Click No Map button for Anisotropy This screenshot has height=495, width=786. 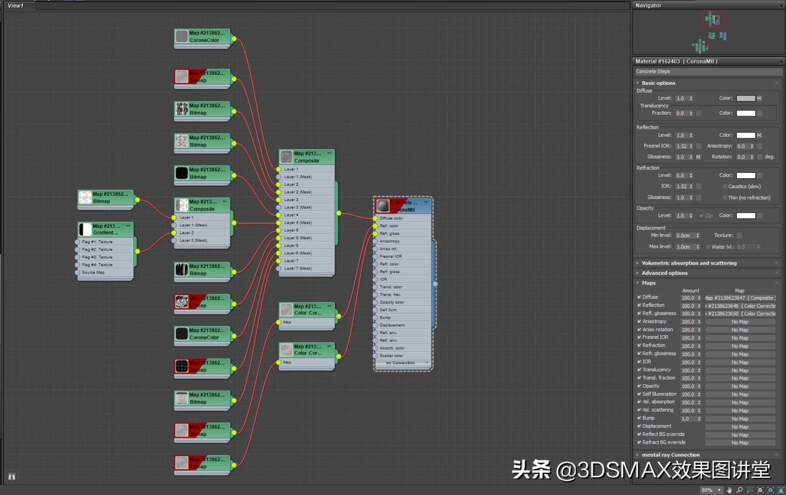point(740,322)
